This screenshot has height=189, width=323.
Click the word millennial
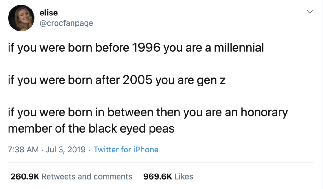pos(239,48)
